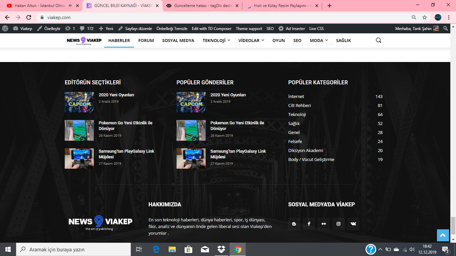Open the blue question mark help tray icon
Viewport: 456px width, 256px height.
[371, 249]
